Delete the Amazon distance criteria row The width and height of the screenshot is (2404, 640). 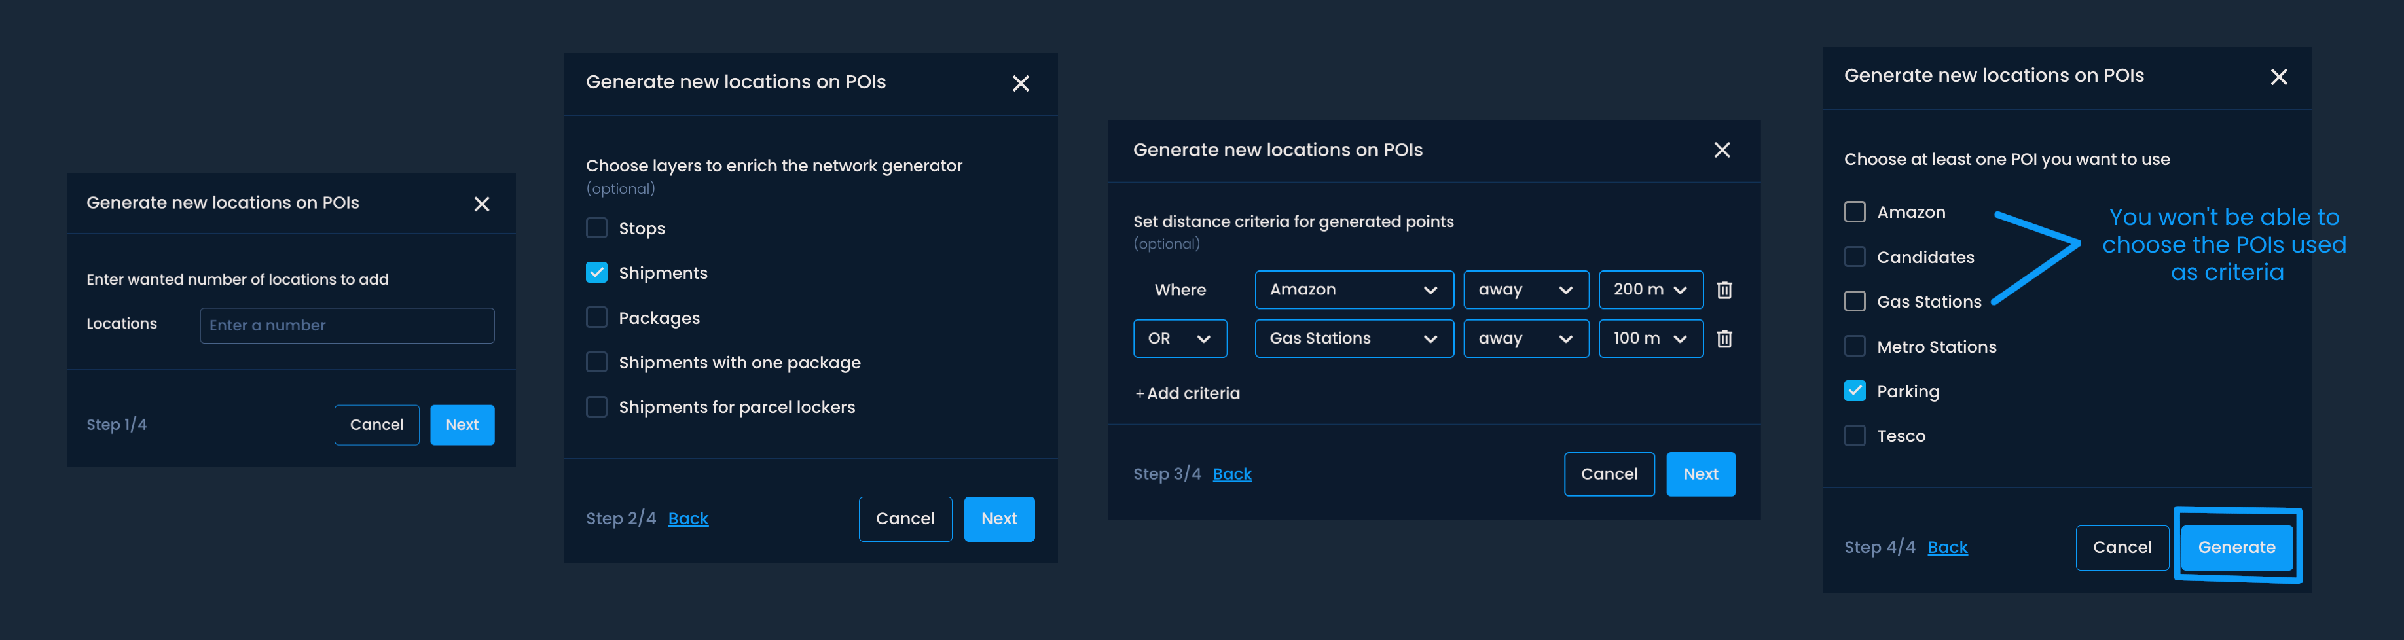coord(1724,290)
